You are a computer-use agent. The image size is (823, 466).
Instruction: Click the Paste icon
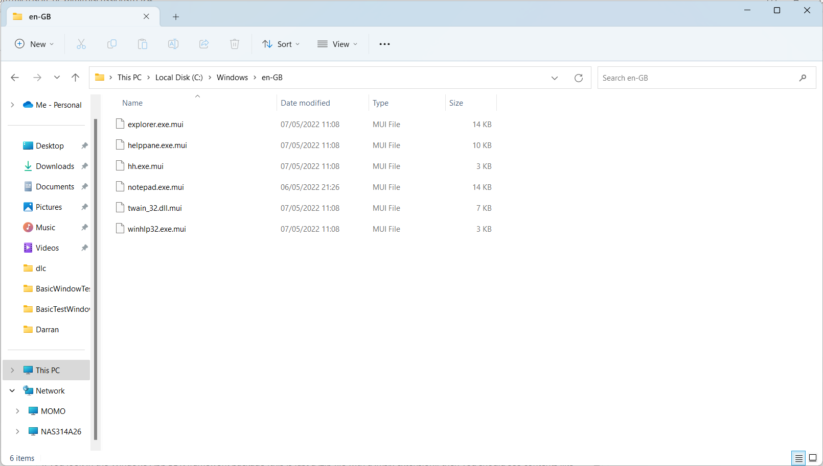[x=143, y=44]
